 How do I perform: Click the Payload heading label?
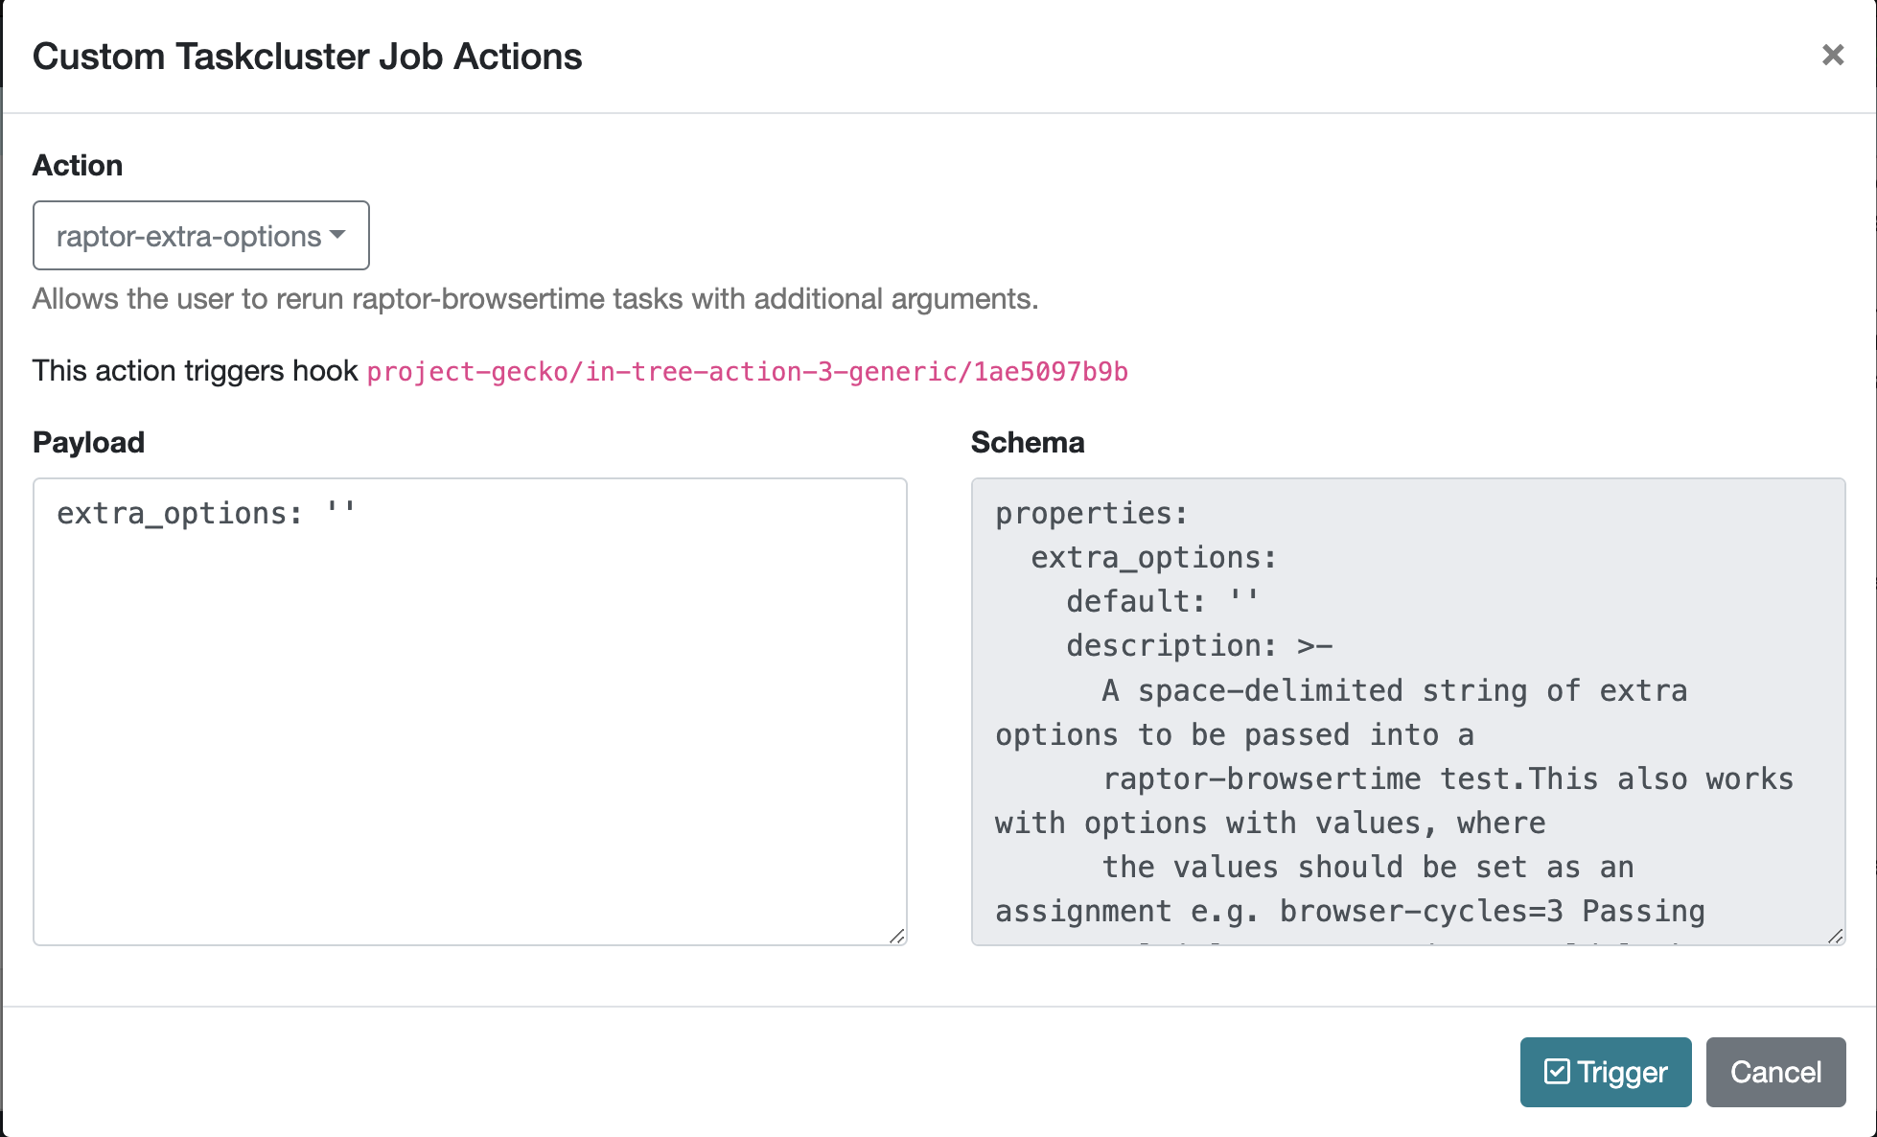click(x=88, y=443)
